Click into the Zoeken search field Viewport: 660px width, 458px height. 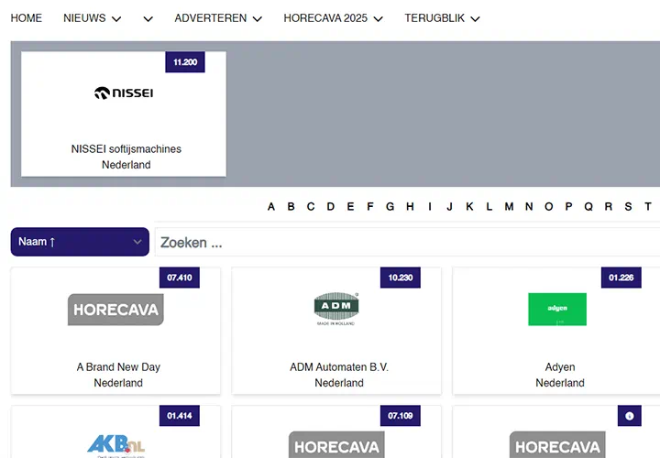click(x=407, y=242)
